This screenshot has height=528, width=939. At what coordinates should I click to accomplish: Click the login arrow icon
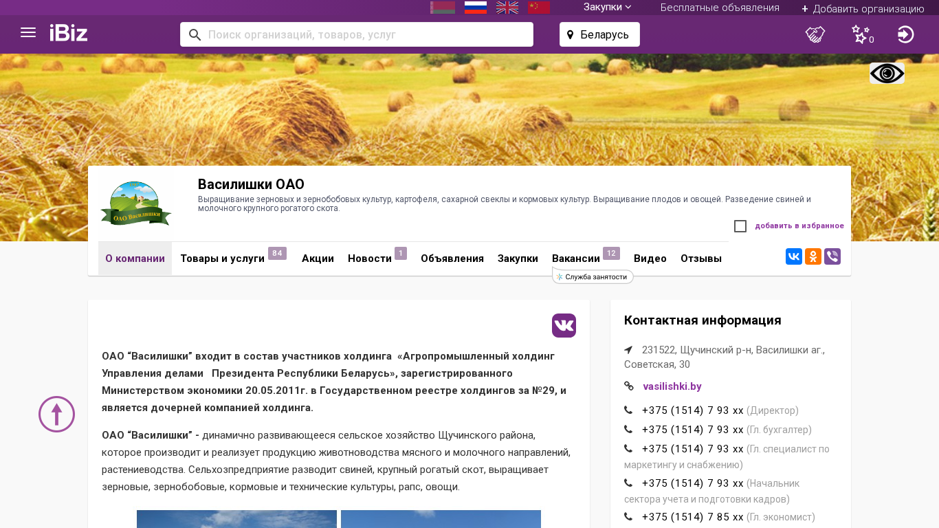tap(906, 34)
